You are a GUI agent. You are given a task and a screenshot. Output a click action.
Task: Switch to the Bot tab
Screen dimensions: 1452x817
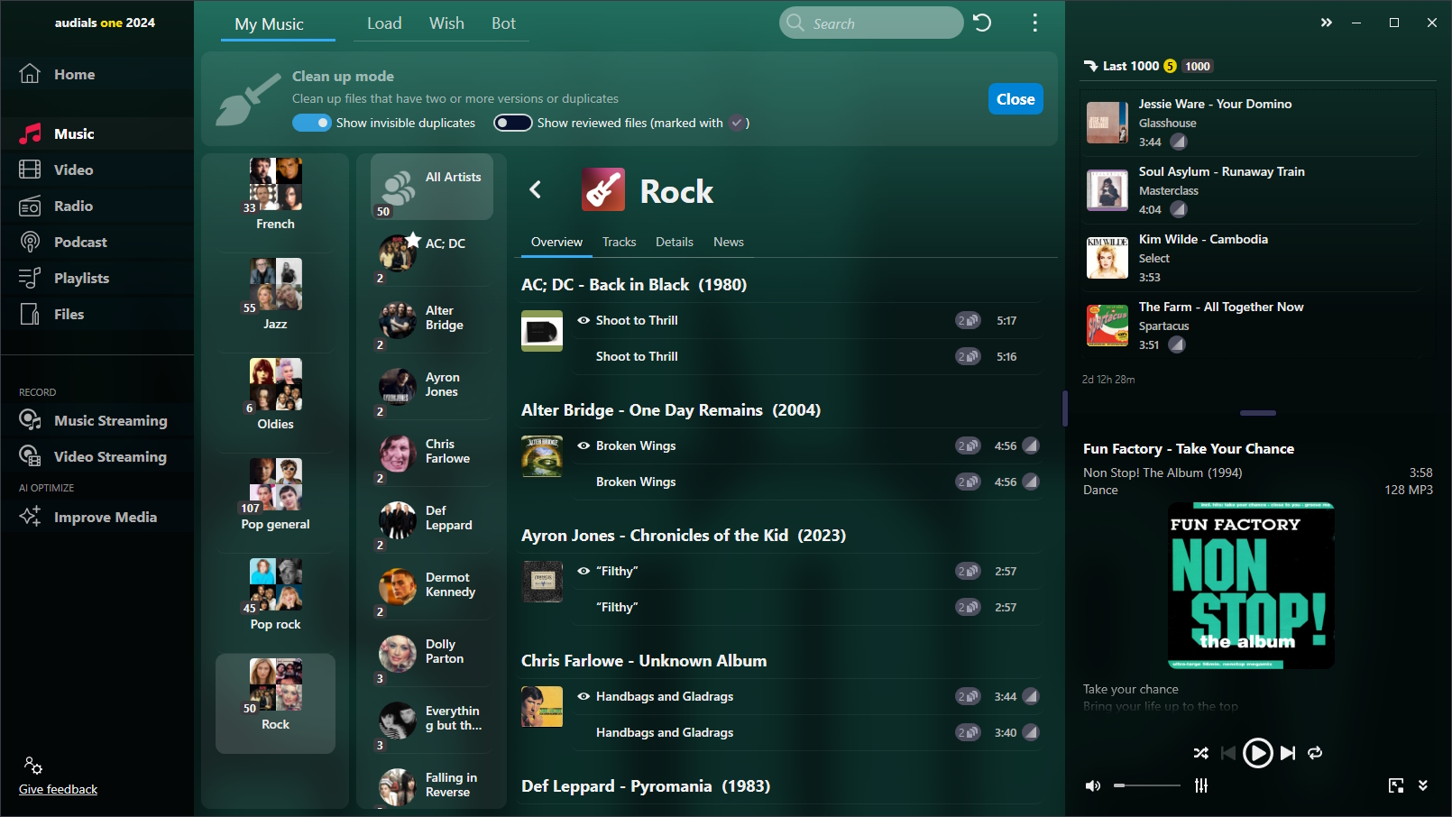click(503, 23)
